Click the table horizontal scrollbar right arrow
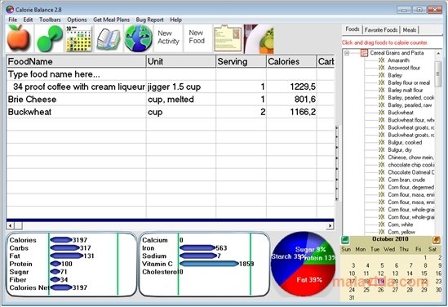This screenshot has width=448, height=307. coord(330,226)
